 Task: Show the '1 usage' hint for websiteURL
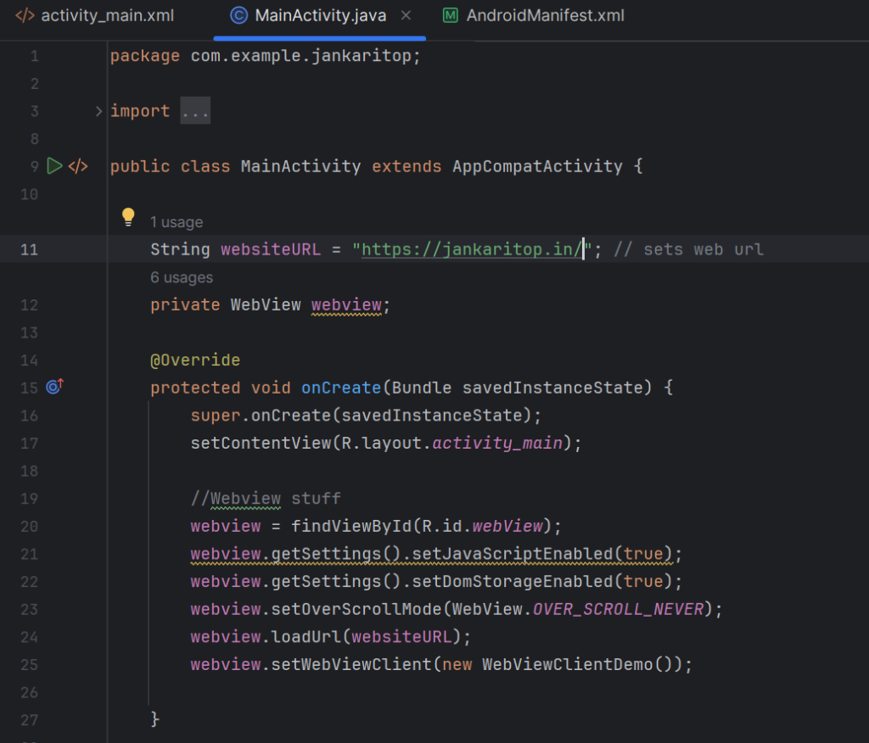(x=177, y=222)
